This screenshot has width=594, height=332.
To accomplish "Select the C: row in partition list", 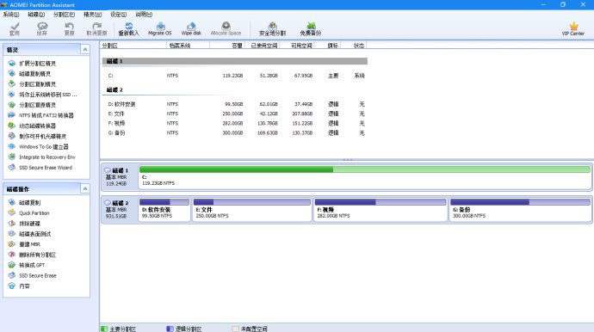I will pyautogui.click(x=234, y=76).
